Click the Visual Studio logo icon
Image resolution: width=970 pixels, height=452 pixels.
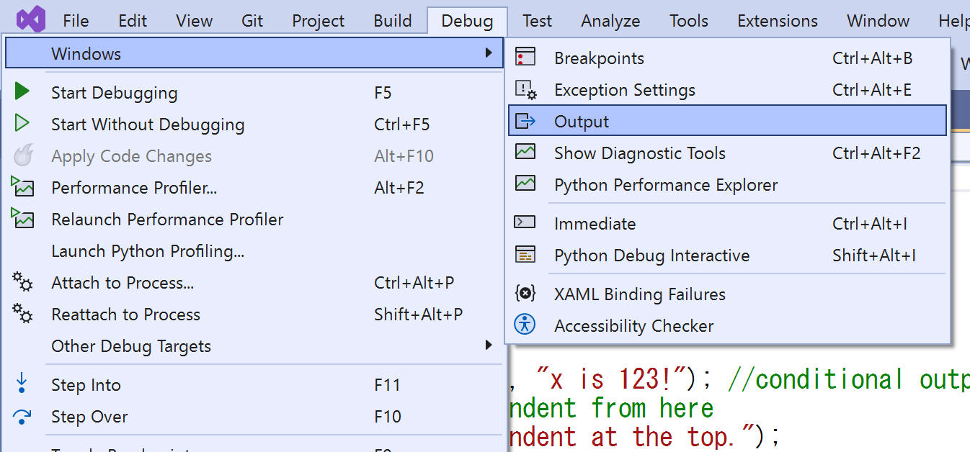point(31,19)
